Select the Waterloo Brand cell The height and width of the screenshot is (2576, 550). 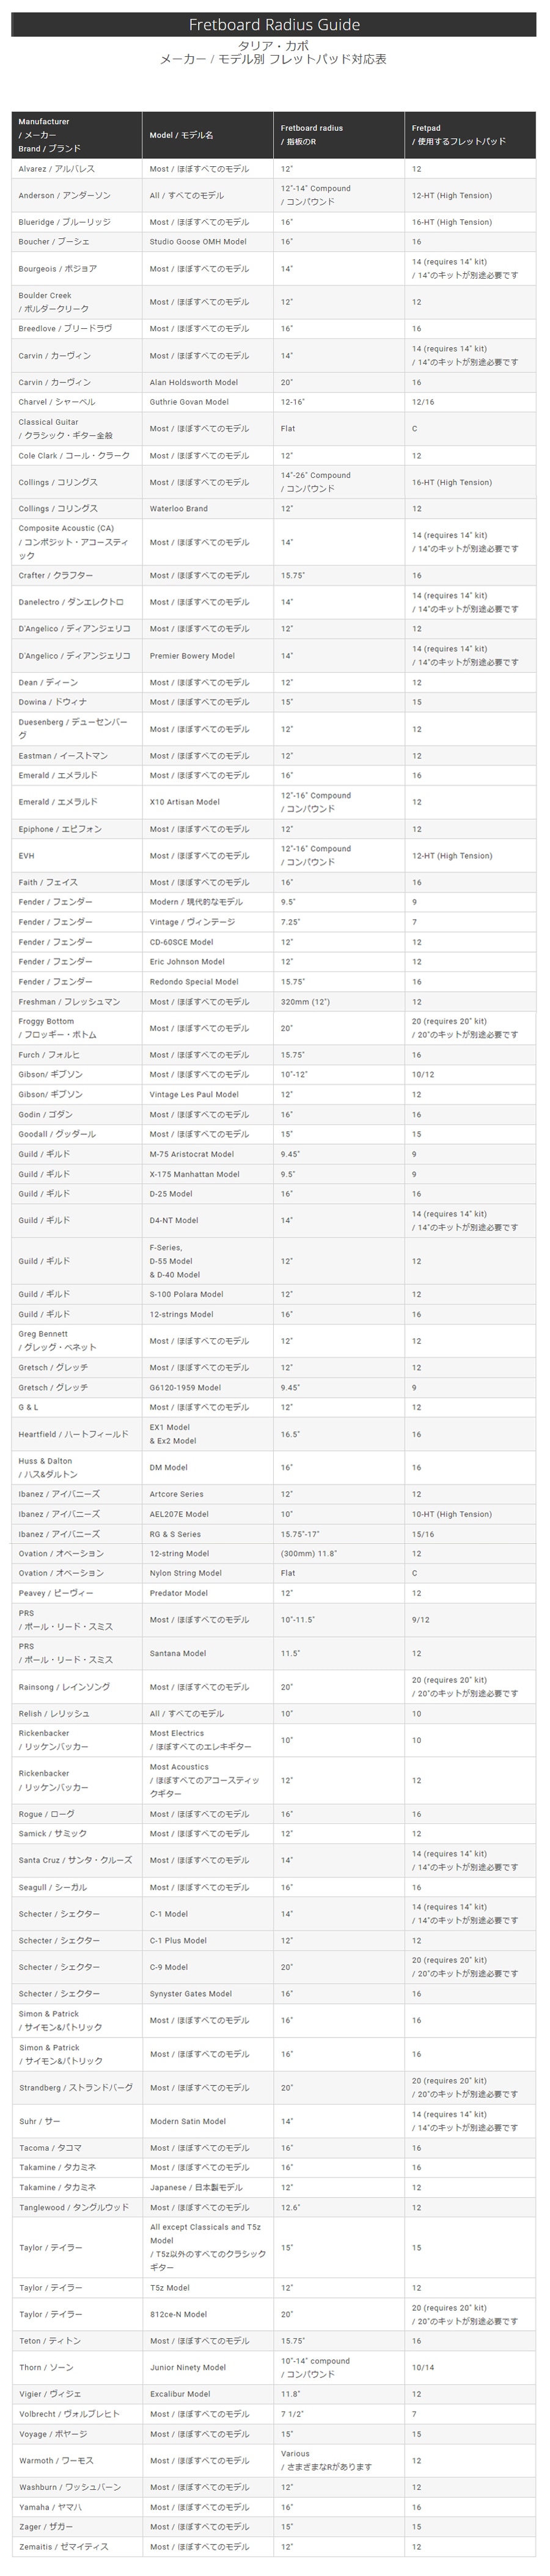207,509
